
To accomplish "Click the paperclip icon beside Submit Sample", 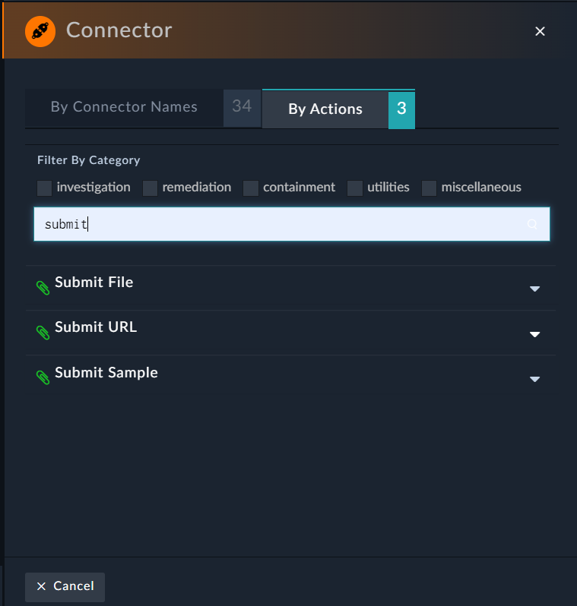I will (43, 377).
